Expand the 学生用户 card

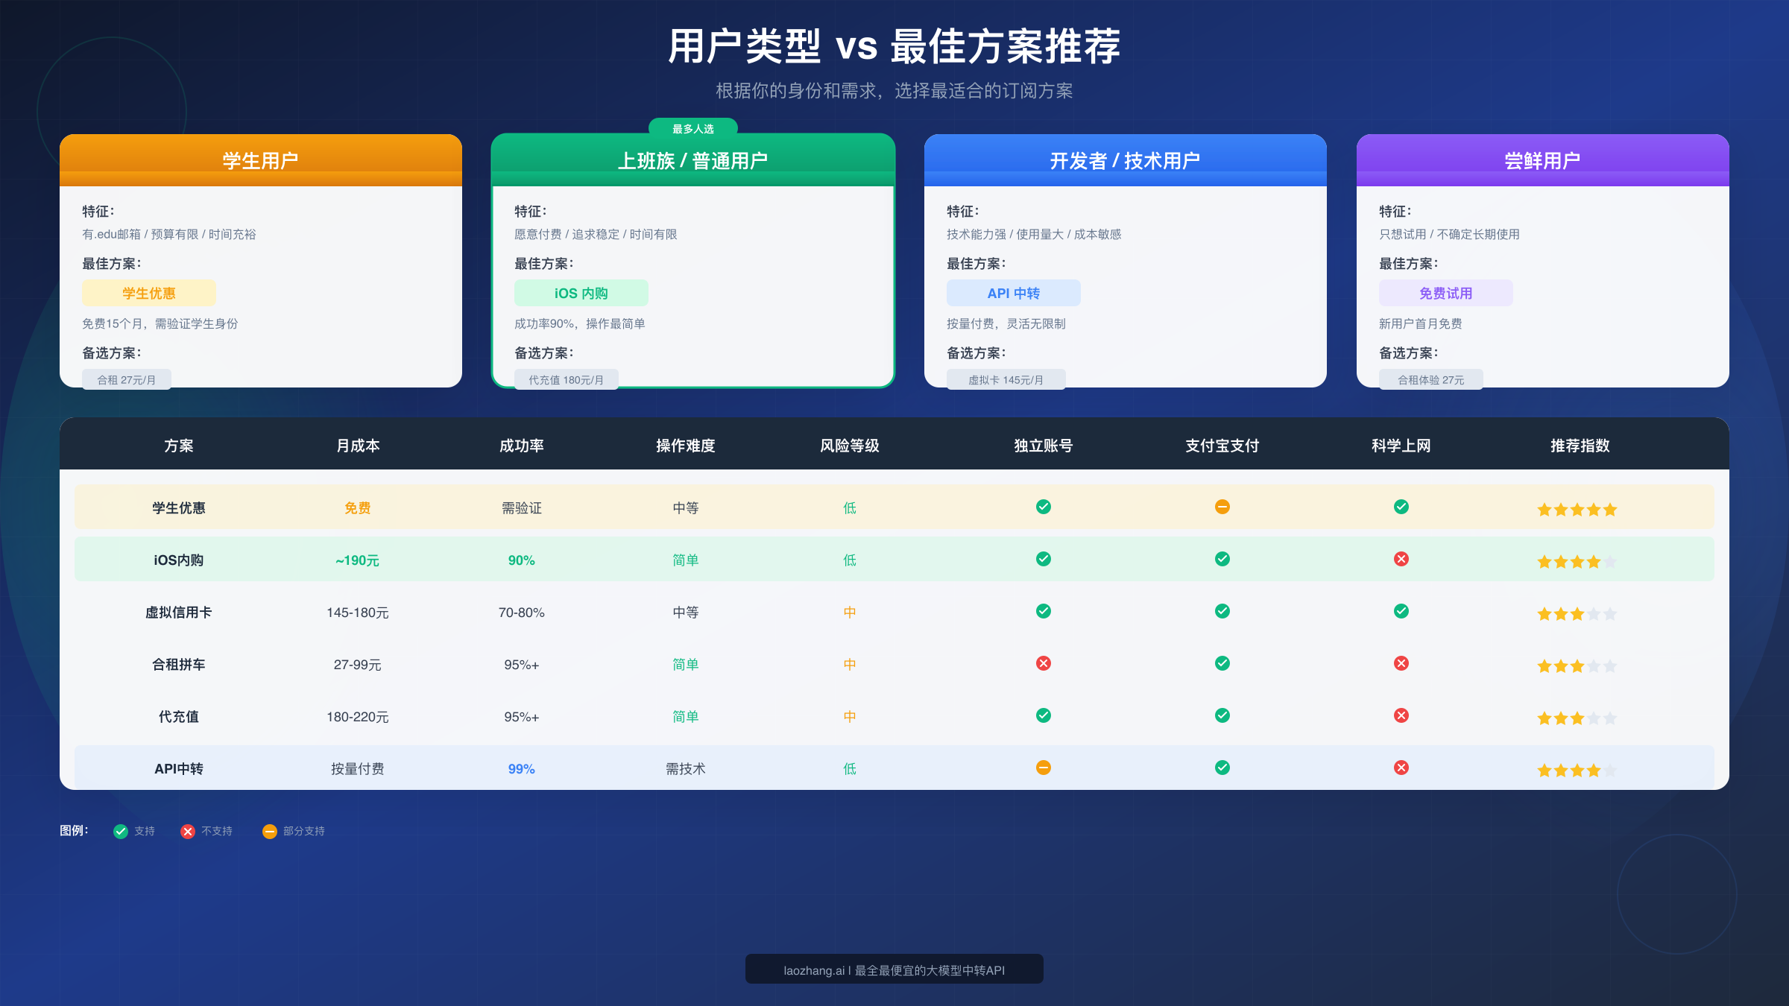click(x=261, y=159)
